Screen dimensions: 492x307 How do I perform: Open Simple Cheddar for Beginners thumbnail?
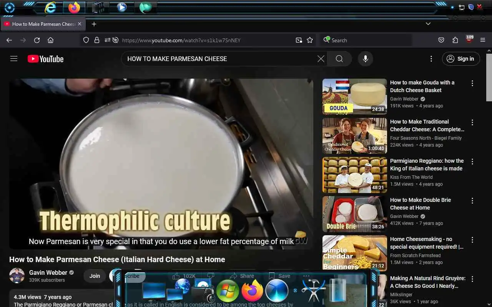[x=354, y=253]
